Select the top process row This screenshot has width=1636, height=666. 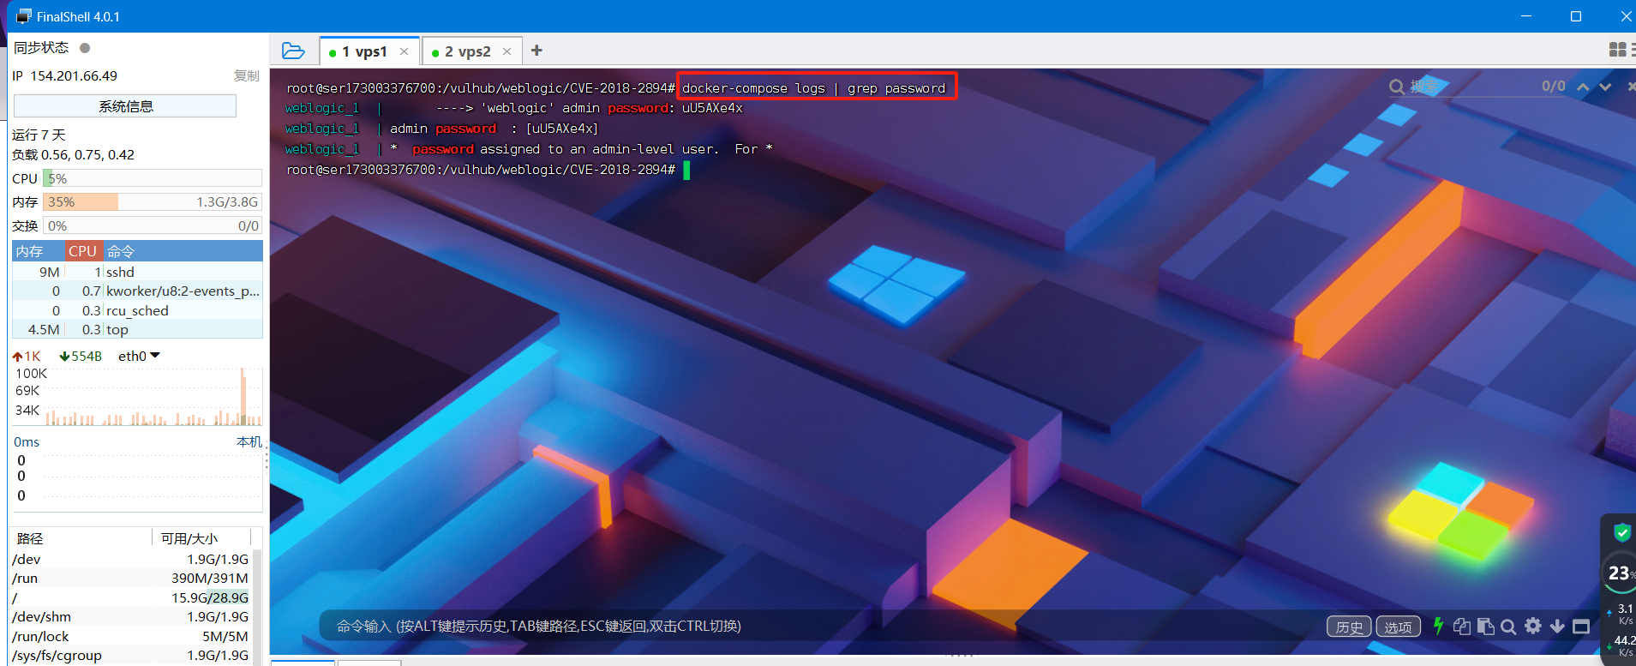click(x=137, y=329)
